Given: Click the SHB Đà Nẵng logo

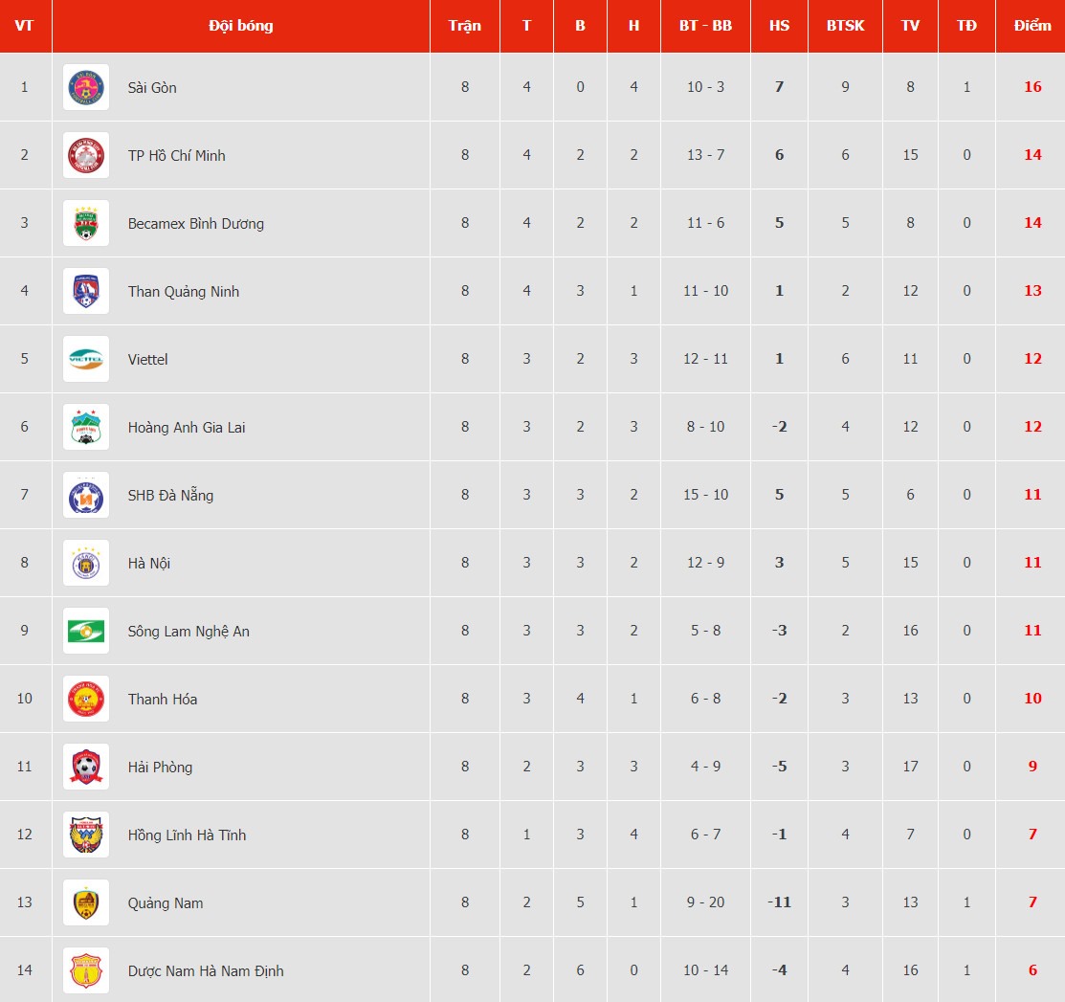Looking at the screenshot, I should [86, 495].
